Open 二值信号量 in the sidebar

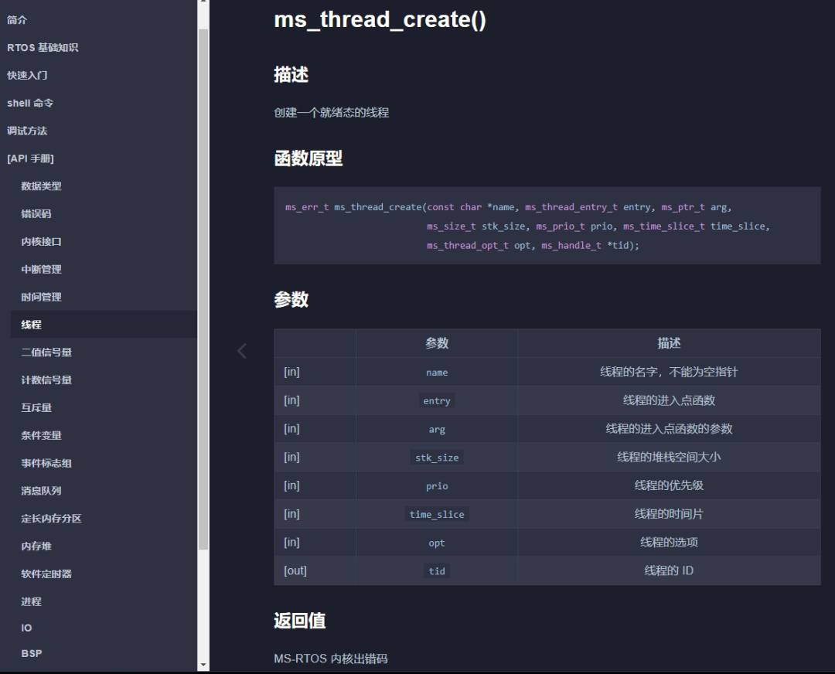coord(46,352)
